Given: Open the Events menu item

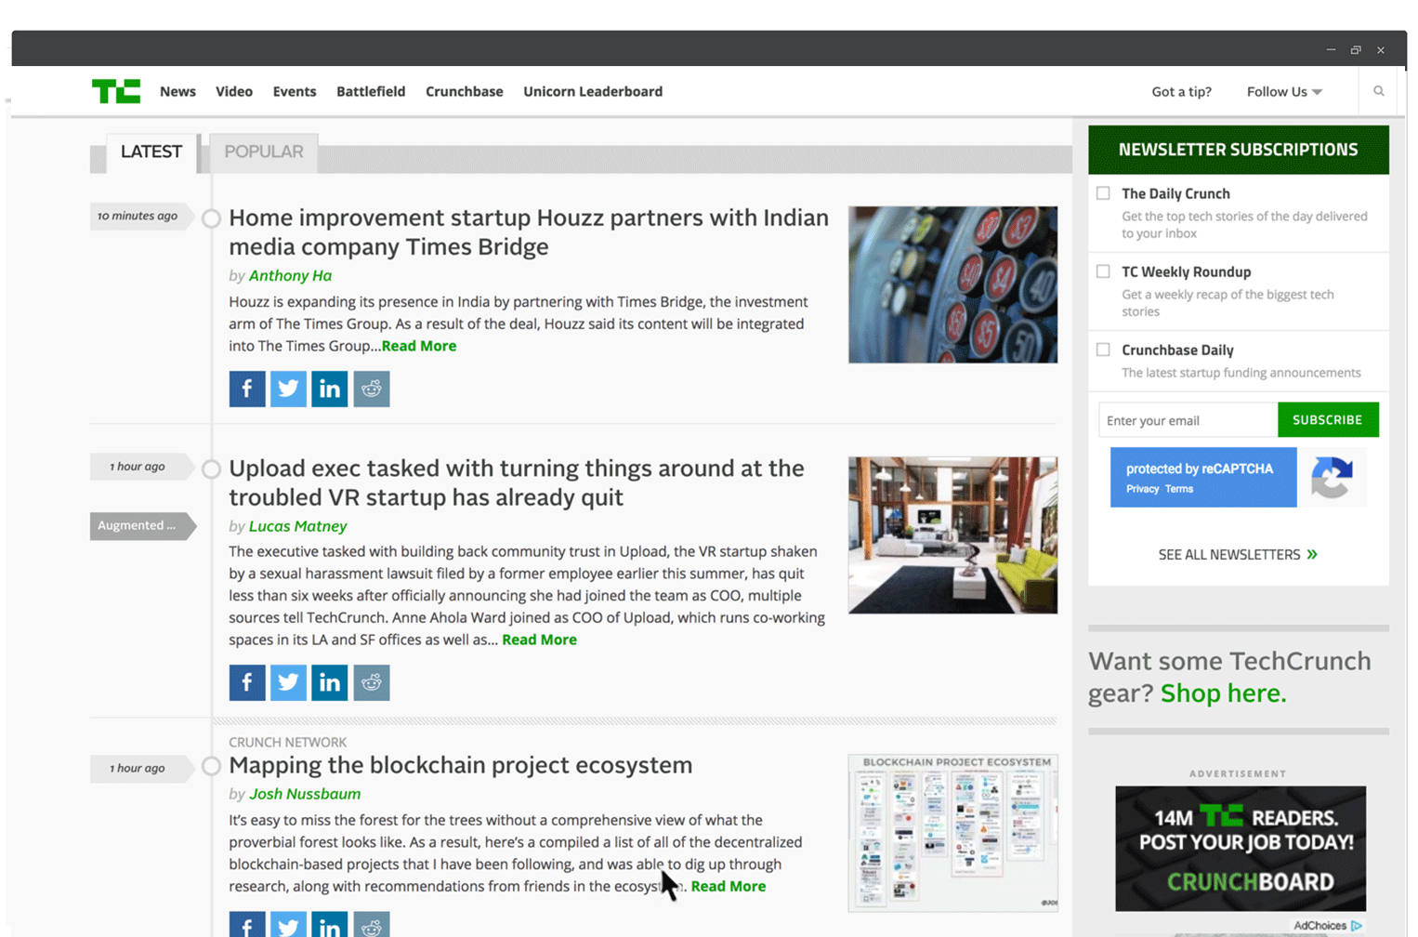Looking at the screenshot, I should coord(295,91).
